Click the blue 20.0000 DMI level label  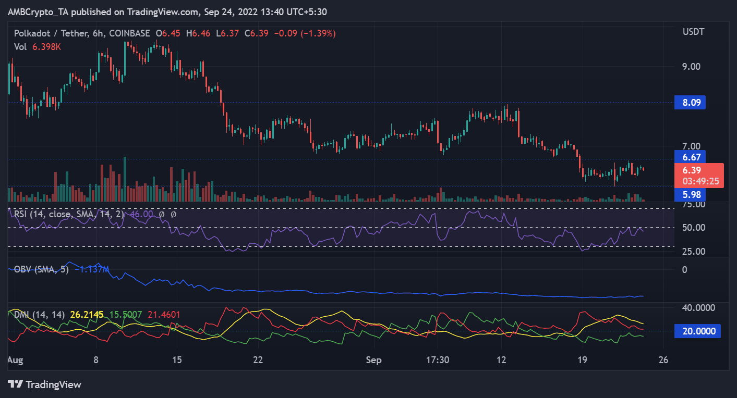click(x=696, y=331)
